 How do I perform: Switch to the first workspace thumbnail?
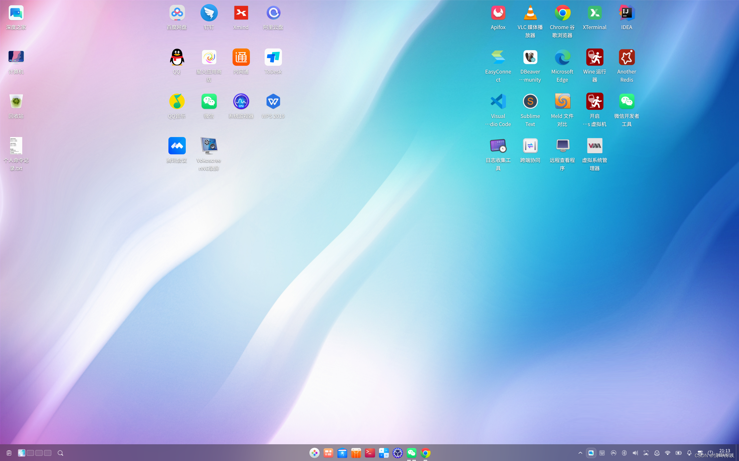coord(21,453)
